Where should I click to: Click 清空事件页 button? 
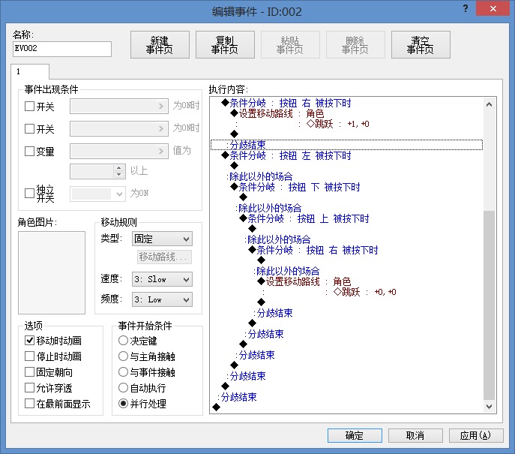[421, 45]
